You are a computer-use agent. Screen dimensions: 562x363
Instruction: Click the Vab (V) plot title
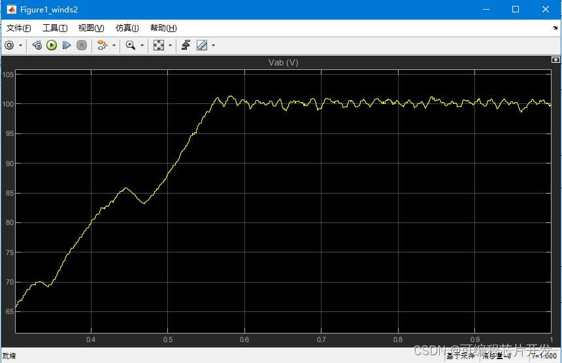[x=283, y=62]
